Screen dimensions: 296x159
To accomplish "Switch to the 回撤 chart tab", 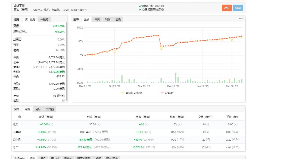I will pos(118,19).
